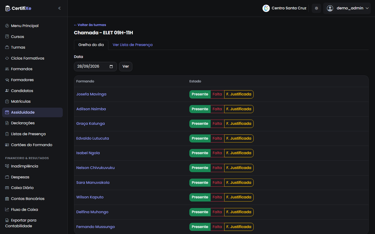Open Listas de Presença in sidebar
The width and height of the screenshot is (375, 234).
(x=32, y=134)
